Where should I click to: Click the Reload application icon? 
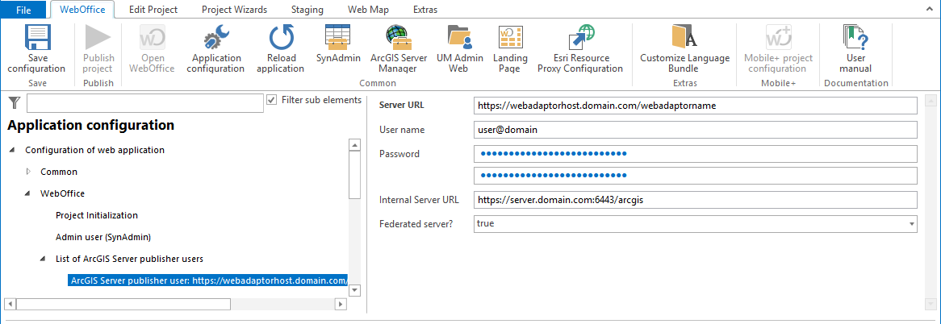point(281,39)
